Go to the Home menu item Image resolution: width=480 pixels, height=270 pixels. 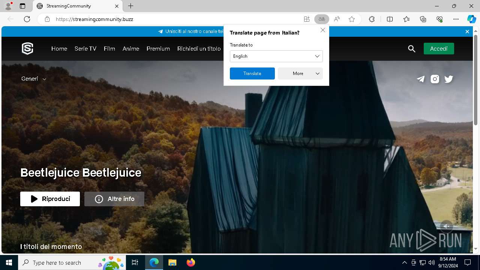pyautogui.click(x=59, y=49)
